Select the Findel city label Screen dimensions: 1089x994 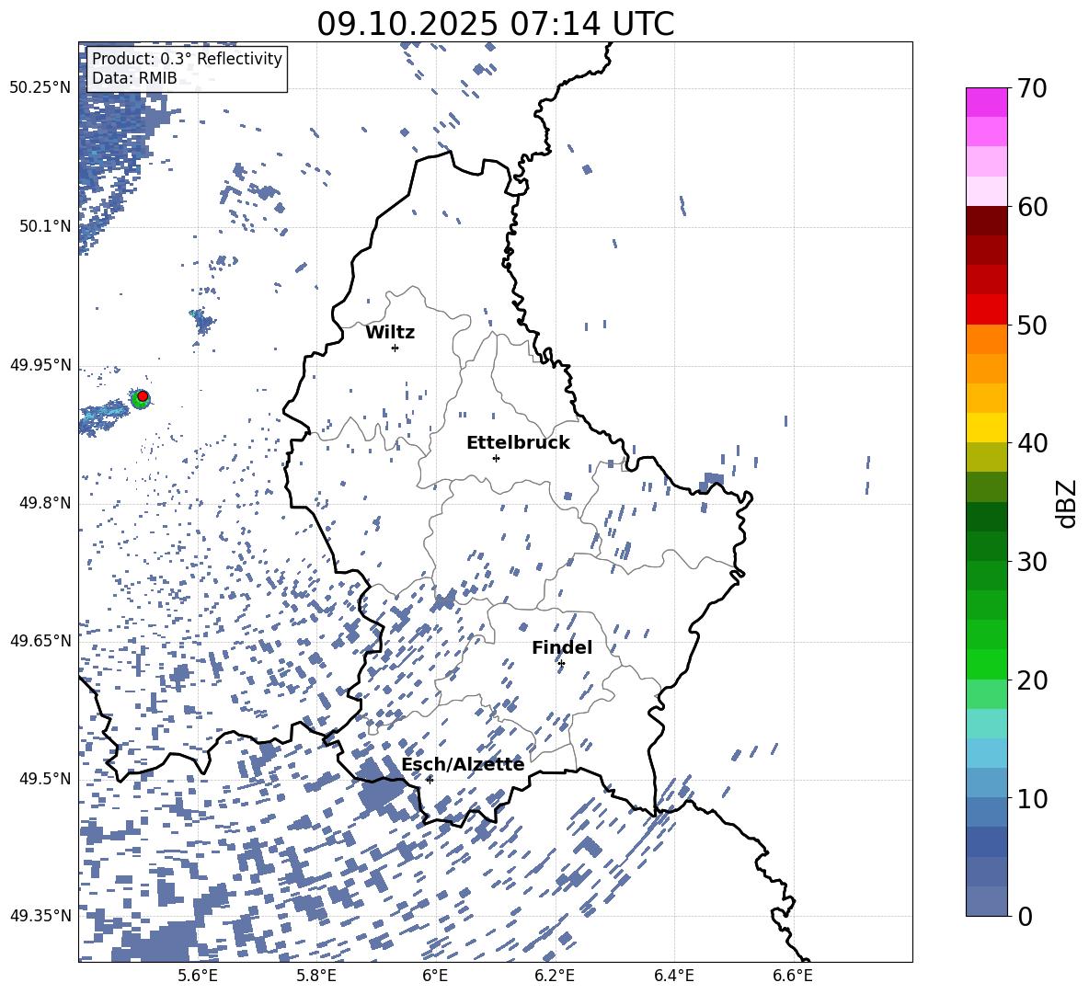point(562,647)
